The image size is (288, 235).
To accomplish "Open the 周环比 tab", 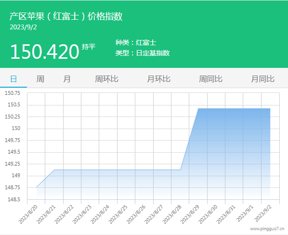I will [107, 79].
